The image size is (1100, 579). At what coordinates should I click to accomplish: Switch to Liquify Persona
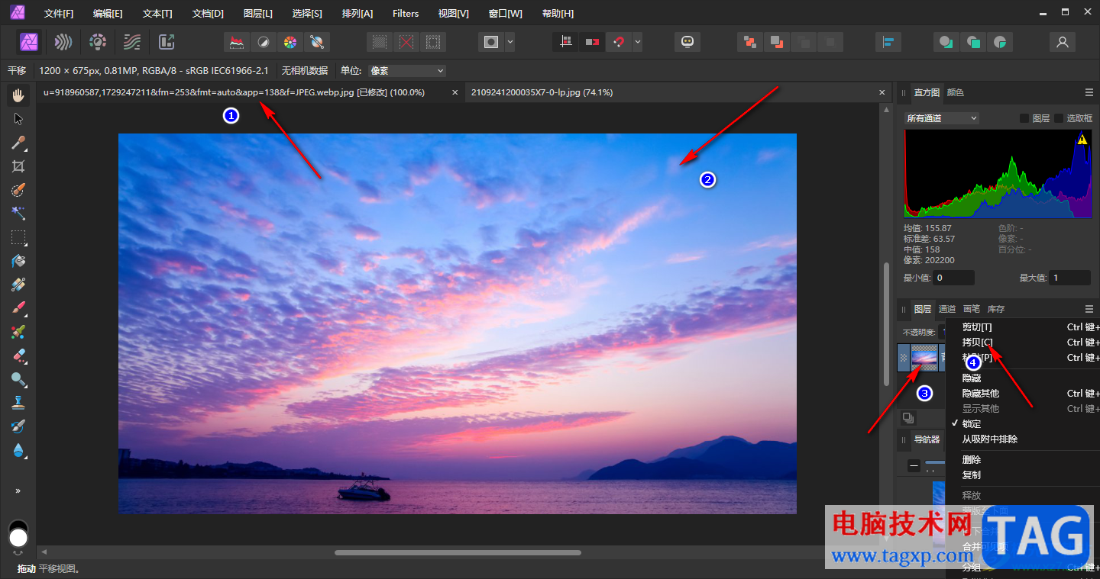click(x=64, y=42)
